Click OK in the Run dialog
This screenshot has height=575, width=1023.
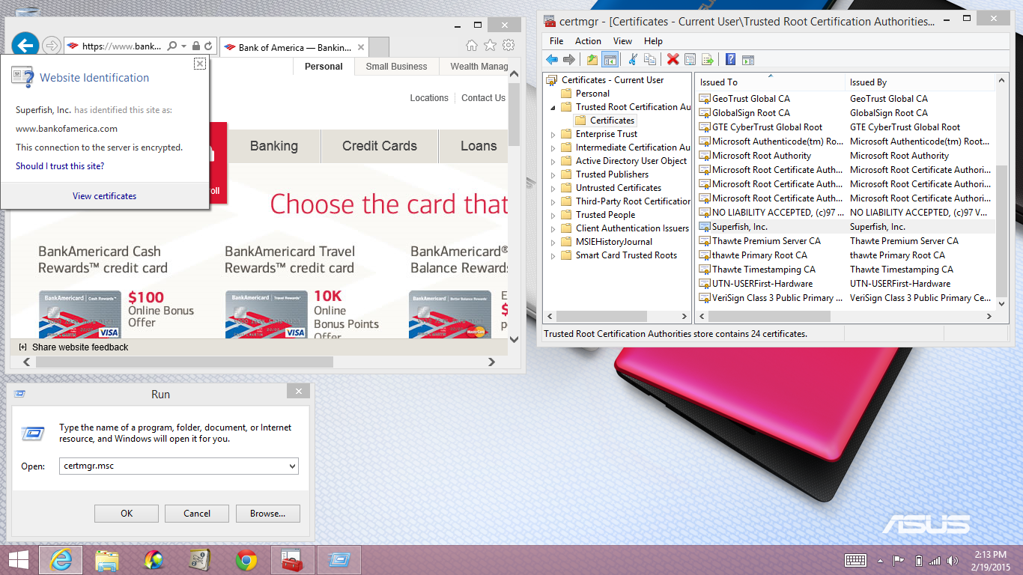127,514
